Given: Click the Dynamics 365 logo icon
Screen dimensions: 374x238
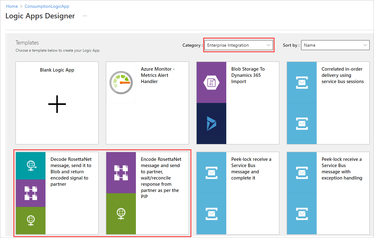Looking at the screenshot, I should tap(211, 124).
